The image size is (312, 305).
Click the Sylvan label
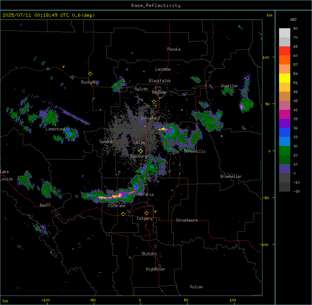pyautogui.click(x=141, y=89)
